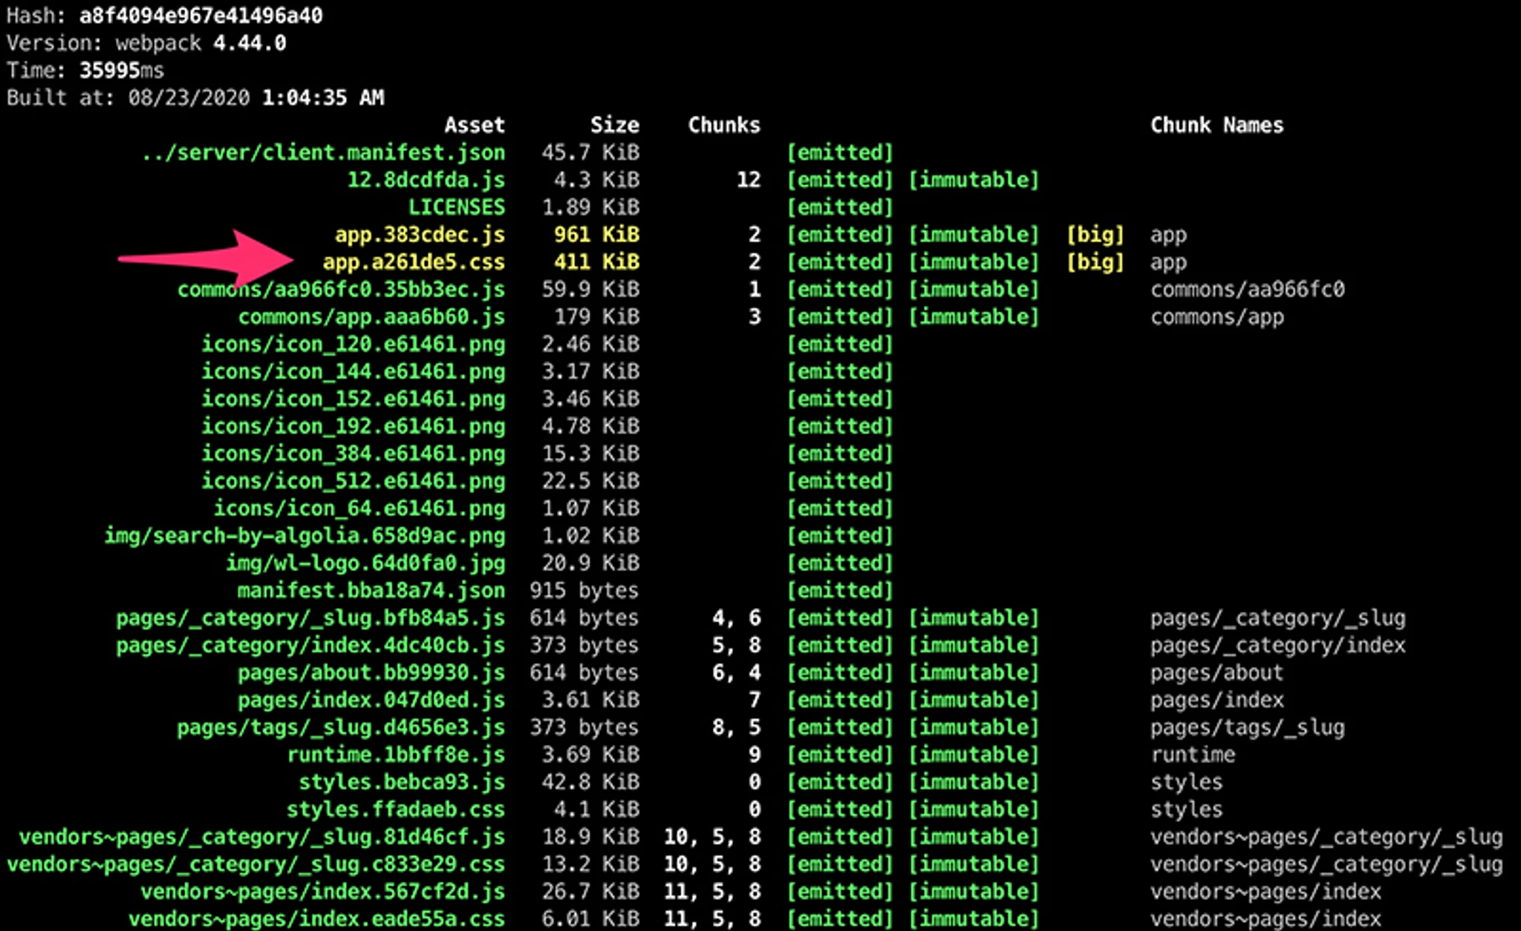Click the ../server/client.manifest.json asset

[x=323, y=152]
